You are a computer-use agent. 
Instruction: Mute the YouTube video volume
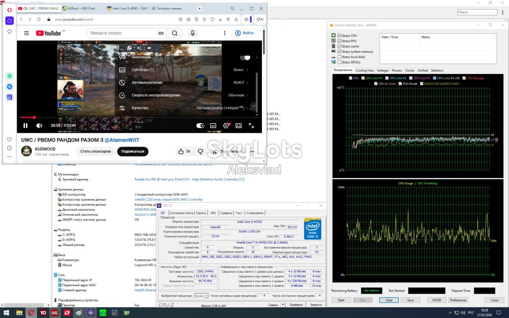39,126
